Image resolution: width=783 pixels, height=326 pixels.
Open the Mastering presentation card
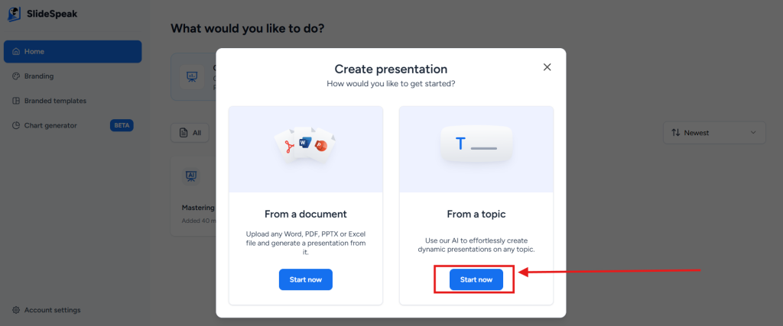pyautogui.click(x=193, y=197)
